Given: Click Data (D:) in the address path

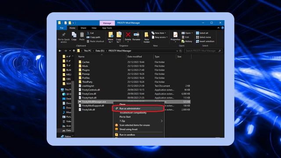Looking at the screenshot, I should [100, 51].
